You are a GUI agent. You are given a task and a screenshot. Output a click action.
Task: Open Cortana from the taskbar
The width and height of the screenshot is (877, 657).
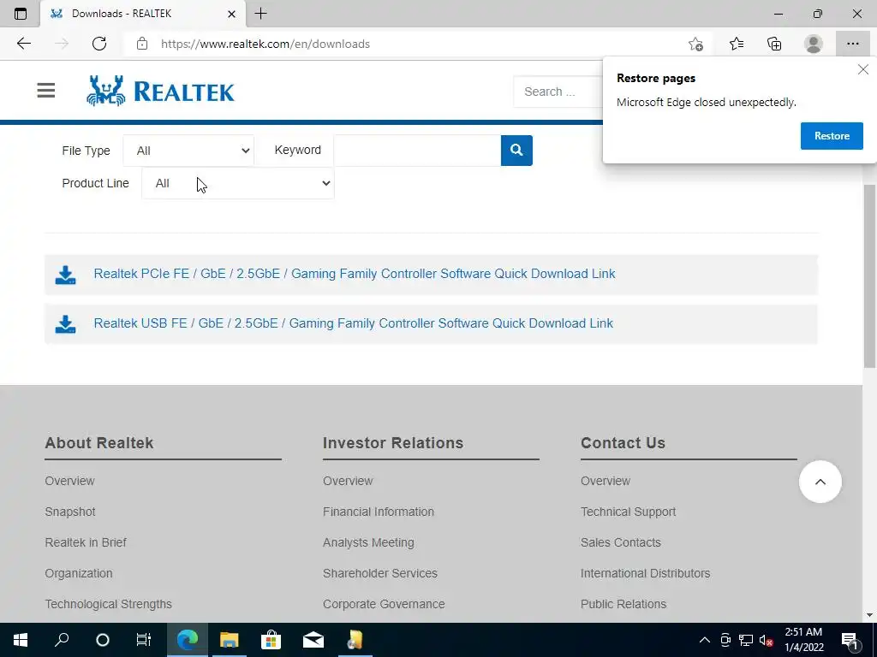[103, 640]
